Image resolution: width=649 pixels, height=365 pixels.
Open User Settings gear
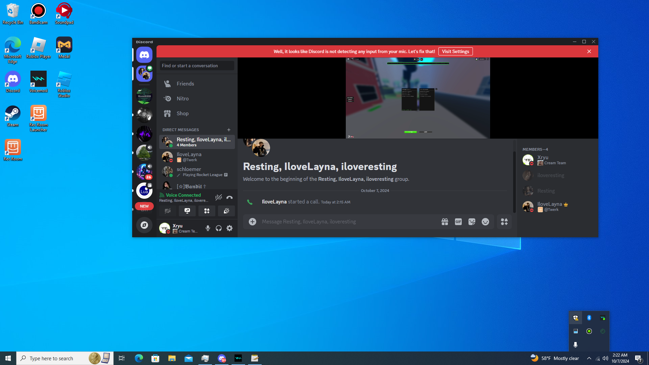[x=230, y=228]
